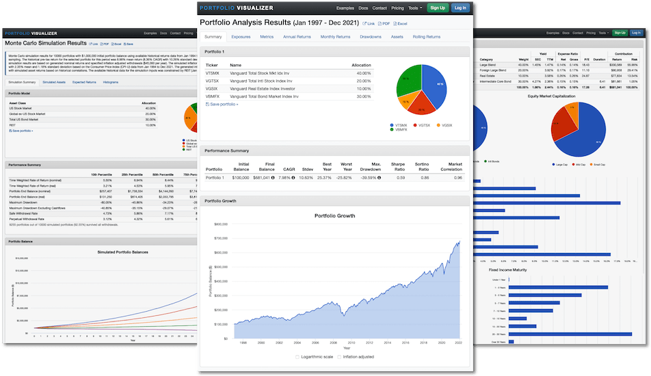Image resolution: width=651 pixels, height=376 pixels.
Task: Open the Tools dropdown in right window navbar
Action: click(x=603, y=33)
